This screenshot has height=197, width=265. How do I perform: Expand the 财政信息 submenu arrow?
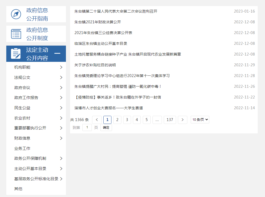61,138
